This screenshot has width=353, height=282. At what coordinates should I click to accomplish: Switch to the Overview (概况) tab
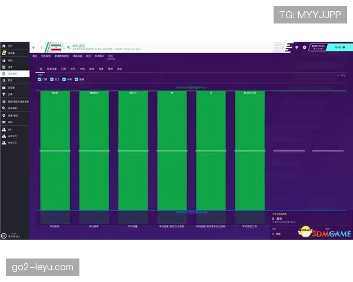(x=35, y=56)
